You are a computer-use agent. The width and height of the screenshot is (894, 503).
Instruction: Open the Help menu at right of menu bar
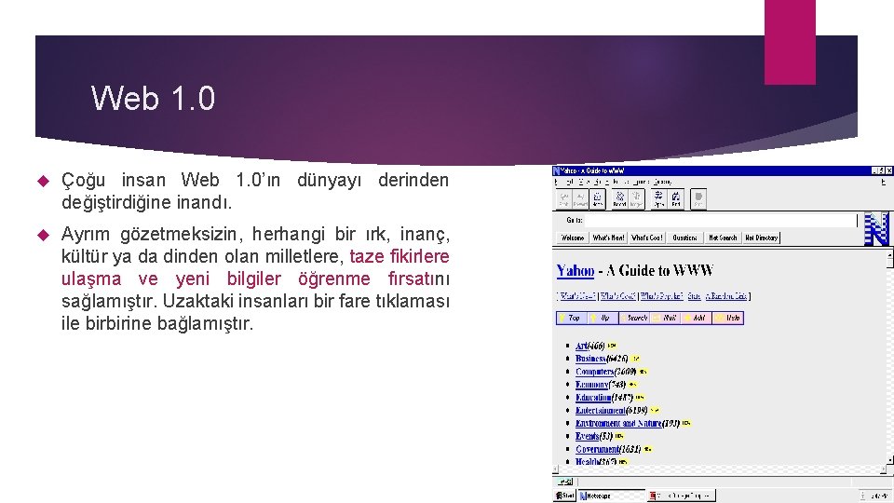coord(883,182)
